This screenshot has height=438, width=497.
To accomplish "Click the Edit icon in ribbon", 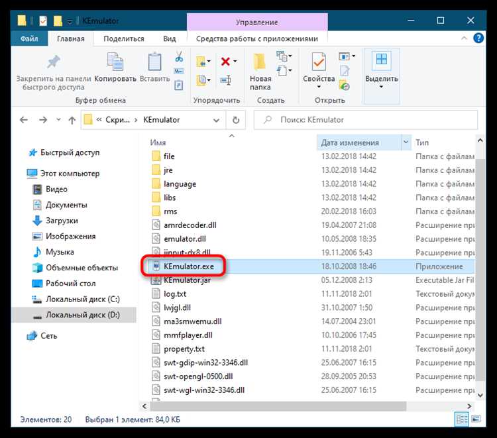I will pos(345,71).
